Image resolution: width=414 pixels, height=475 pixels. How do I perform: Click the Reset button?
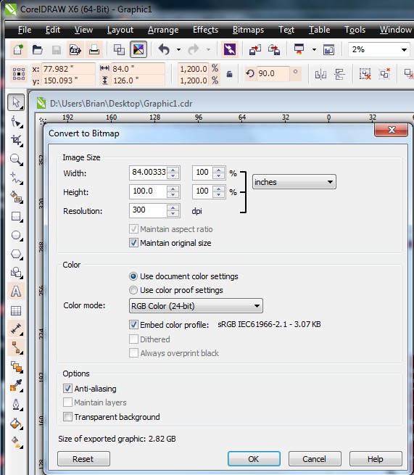click(83, 459)
